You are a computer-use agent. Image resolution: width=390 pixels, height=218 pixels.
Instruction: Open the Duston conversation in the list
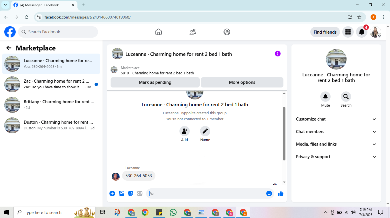[x=51, y=125]
